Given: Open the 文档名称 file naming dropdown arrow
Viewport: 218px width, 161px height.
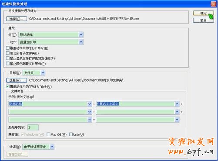Looking at the screenshot, I should (90, 104).
